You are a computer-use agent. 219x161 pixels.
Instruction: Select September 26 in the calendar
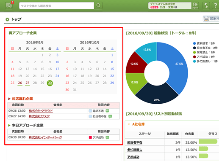[20, 83]
